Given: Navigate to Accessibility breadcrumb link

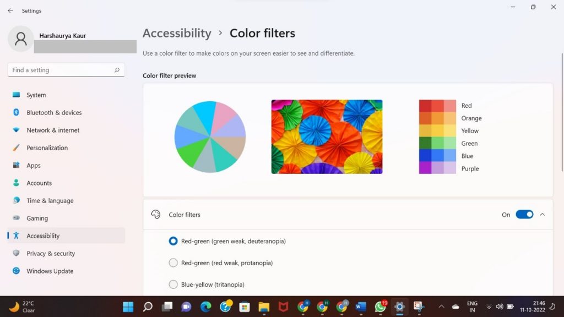Looking at the screenshot, I should [x=177, y=33].
